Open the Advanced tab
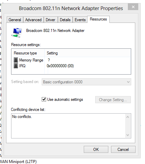Screen dimensions: 145x164 pyautogui.click(x=33, y=20)
